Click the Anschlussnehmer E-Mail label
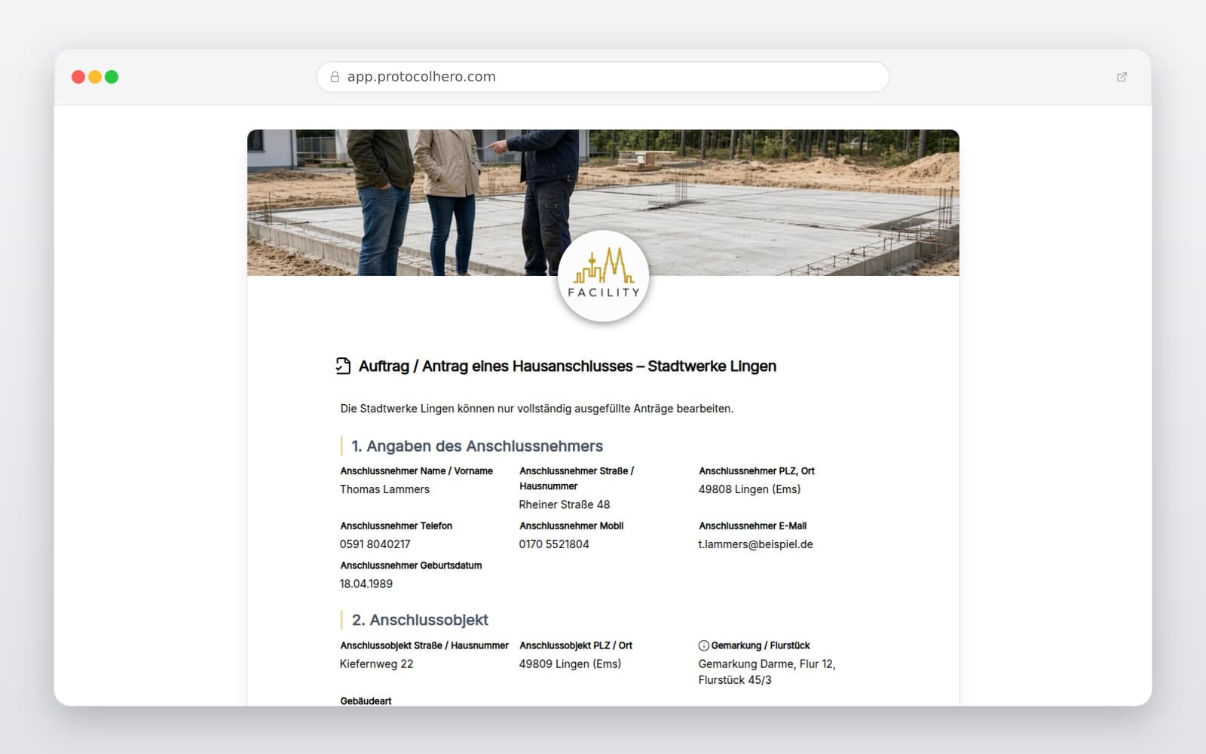 [752, 526]
